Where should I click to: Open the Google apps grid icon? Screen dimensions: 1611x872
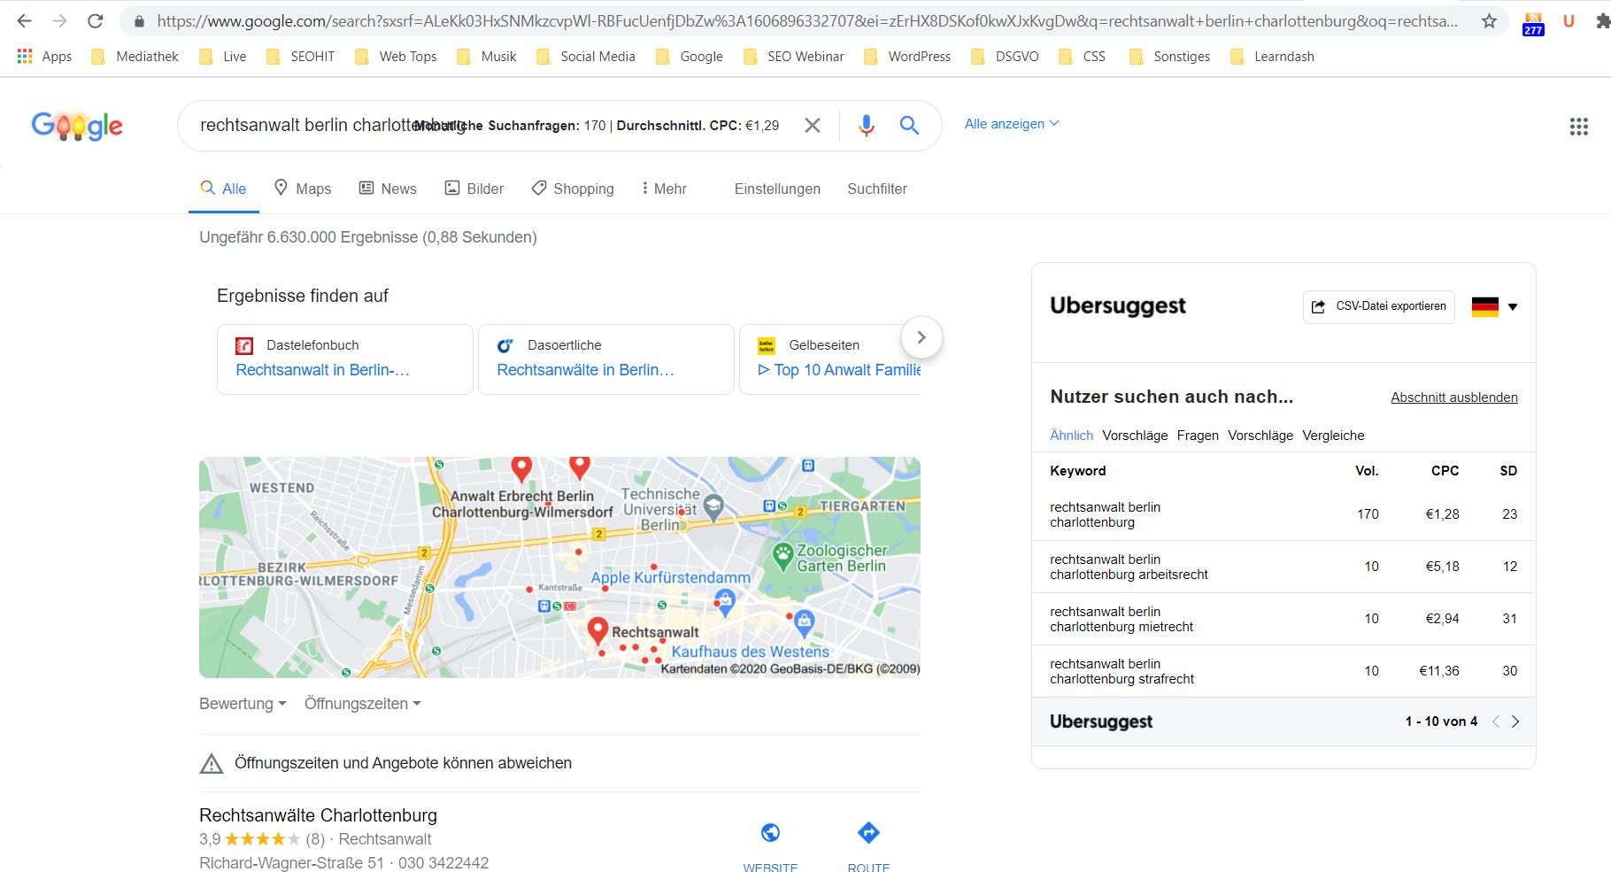(x=1578, y=127)
